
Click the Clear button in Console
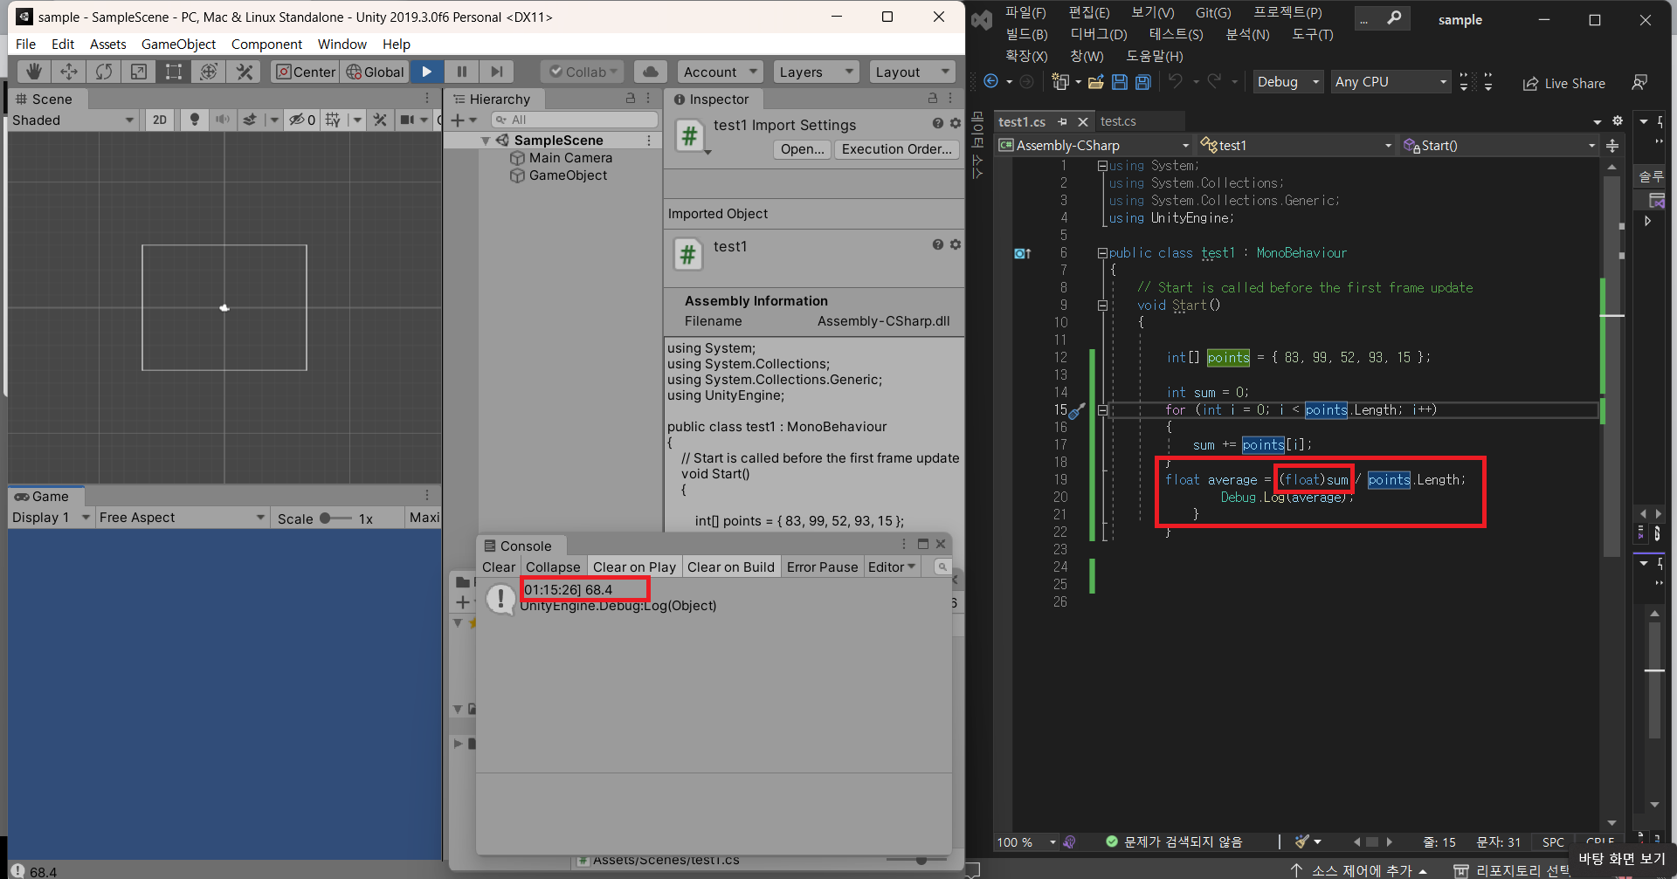pos(499,567)
